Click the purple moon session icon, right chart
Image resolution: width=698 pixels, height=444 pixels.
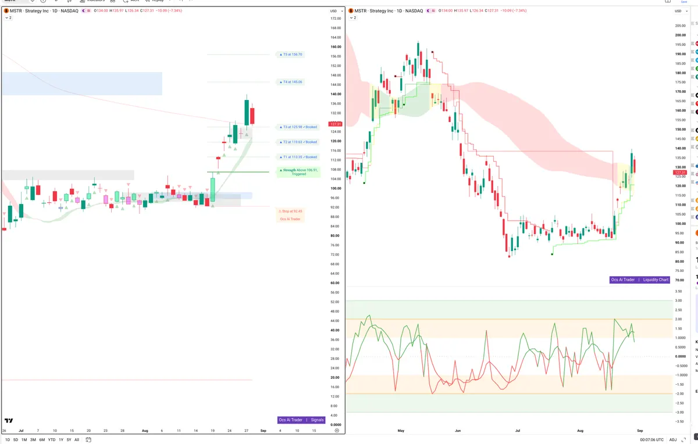point(429,11)
